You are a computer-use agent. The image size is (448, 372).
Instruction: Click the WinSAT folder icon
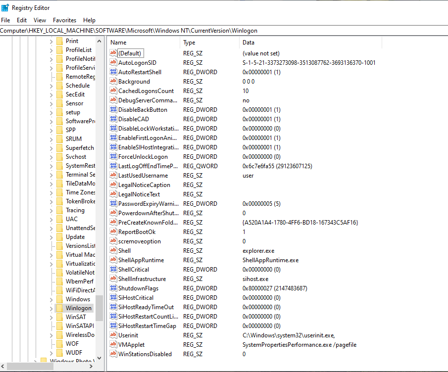(60, 317)
